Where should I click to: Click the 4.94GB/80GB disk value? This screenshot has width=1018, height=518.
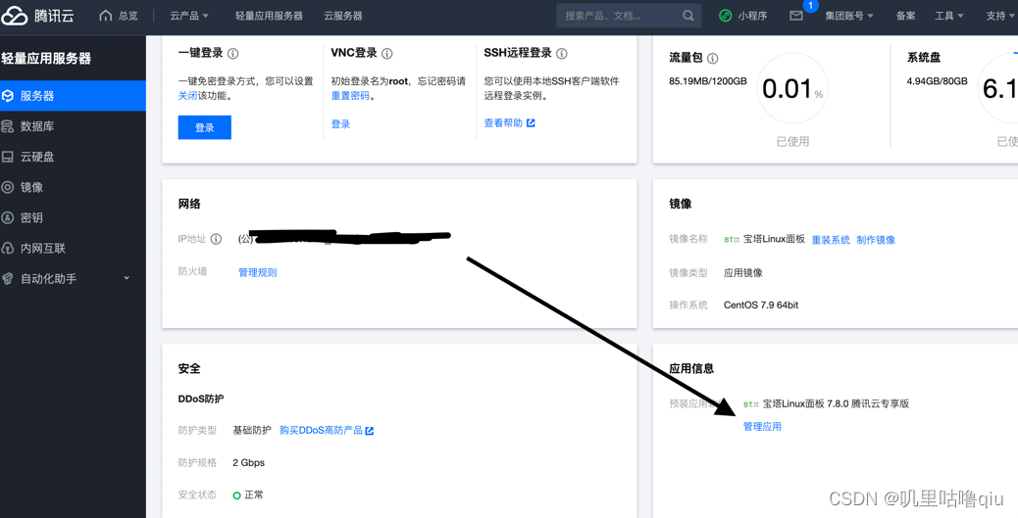click(937, 81)
